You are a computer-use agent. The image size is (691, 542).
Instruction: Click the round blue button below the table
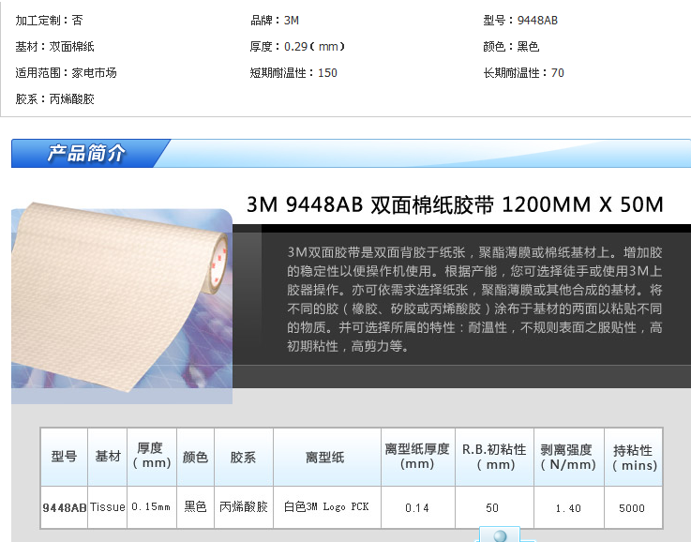tap(500, 535)
